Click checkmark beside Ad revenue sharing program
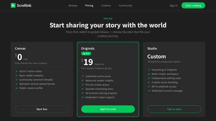Screen dimensions: 216x121 click(x=83, y=93)
